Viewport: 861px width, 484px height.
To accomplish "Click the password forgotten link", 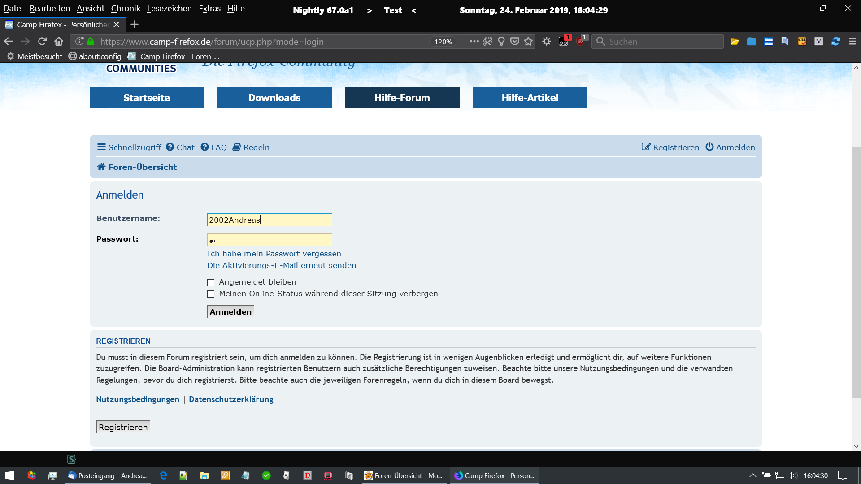I will point(274,254).
